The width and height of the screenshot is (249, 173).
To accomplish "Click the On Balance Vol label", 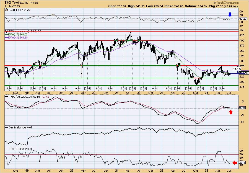I will point(20,127).
